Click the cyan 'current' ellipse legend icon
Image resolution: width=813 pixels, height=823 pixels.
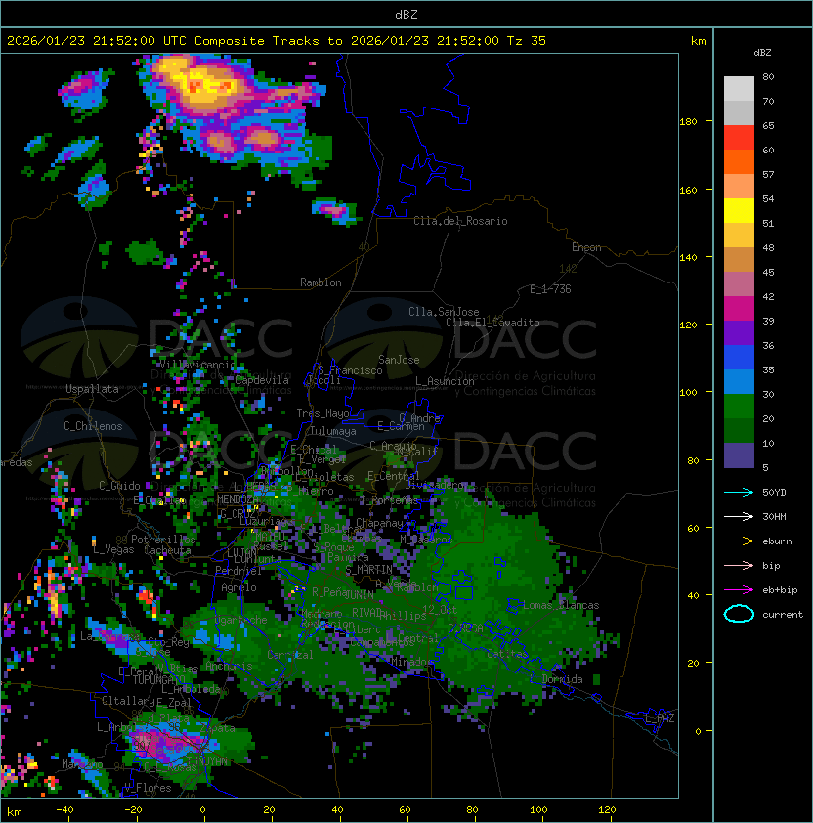pos(739,614)
